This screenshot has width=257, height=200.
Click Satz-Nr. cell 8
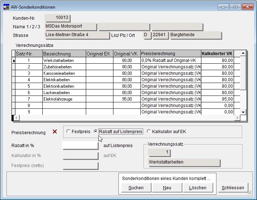coord(29,106)
